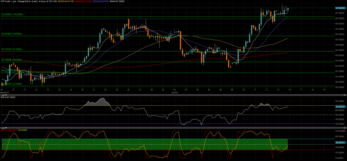Move the SRSI panel up with its up arrow
The image size is (347, 161).
pos(3,128)
